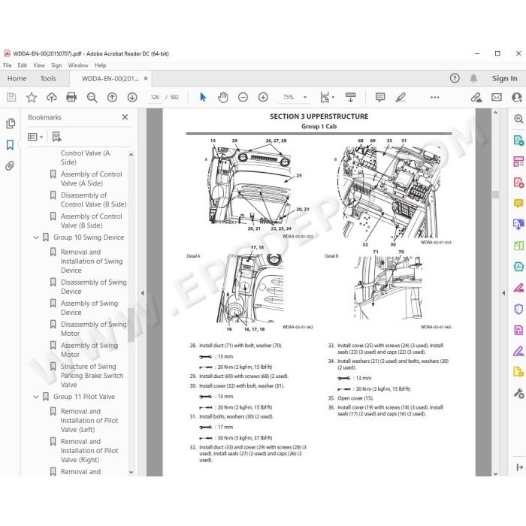Click the Save file icon

coord(11,97)
